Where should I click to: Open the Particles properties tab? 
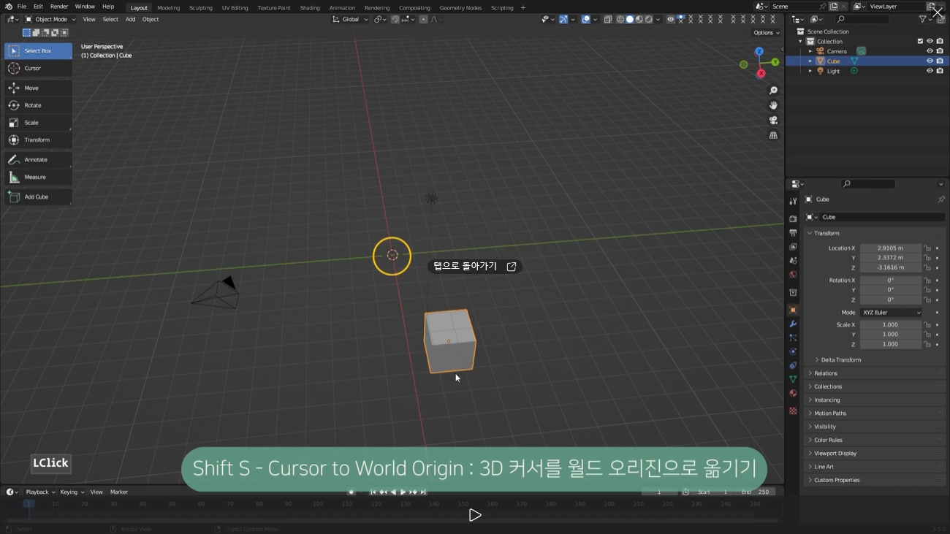[793, 337]
